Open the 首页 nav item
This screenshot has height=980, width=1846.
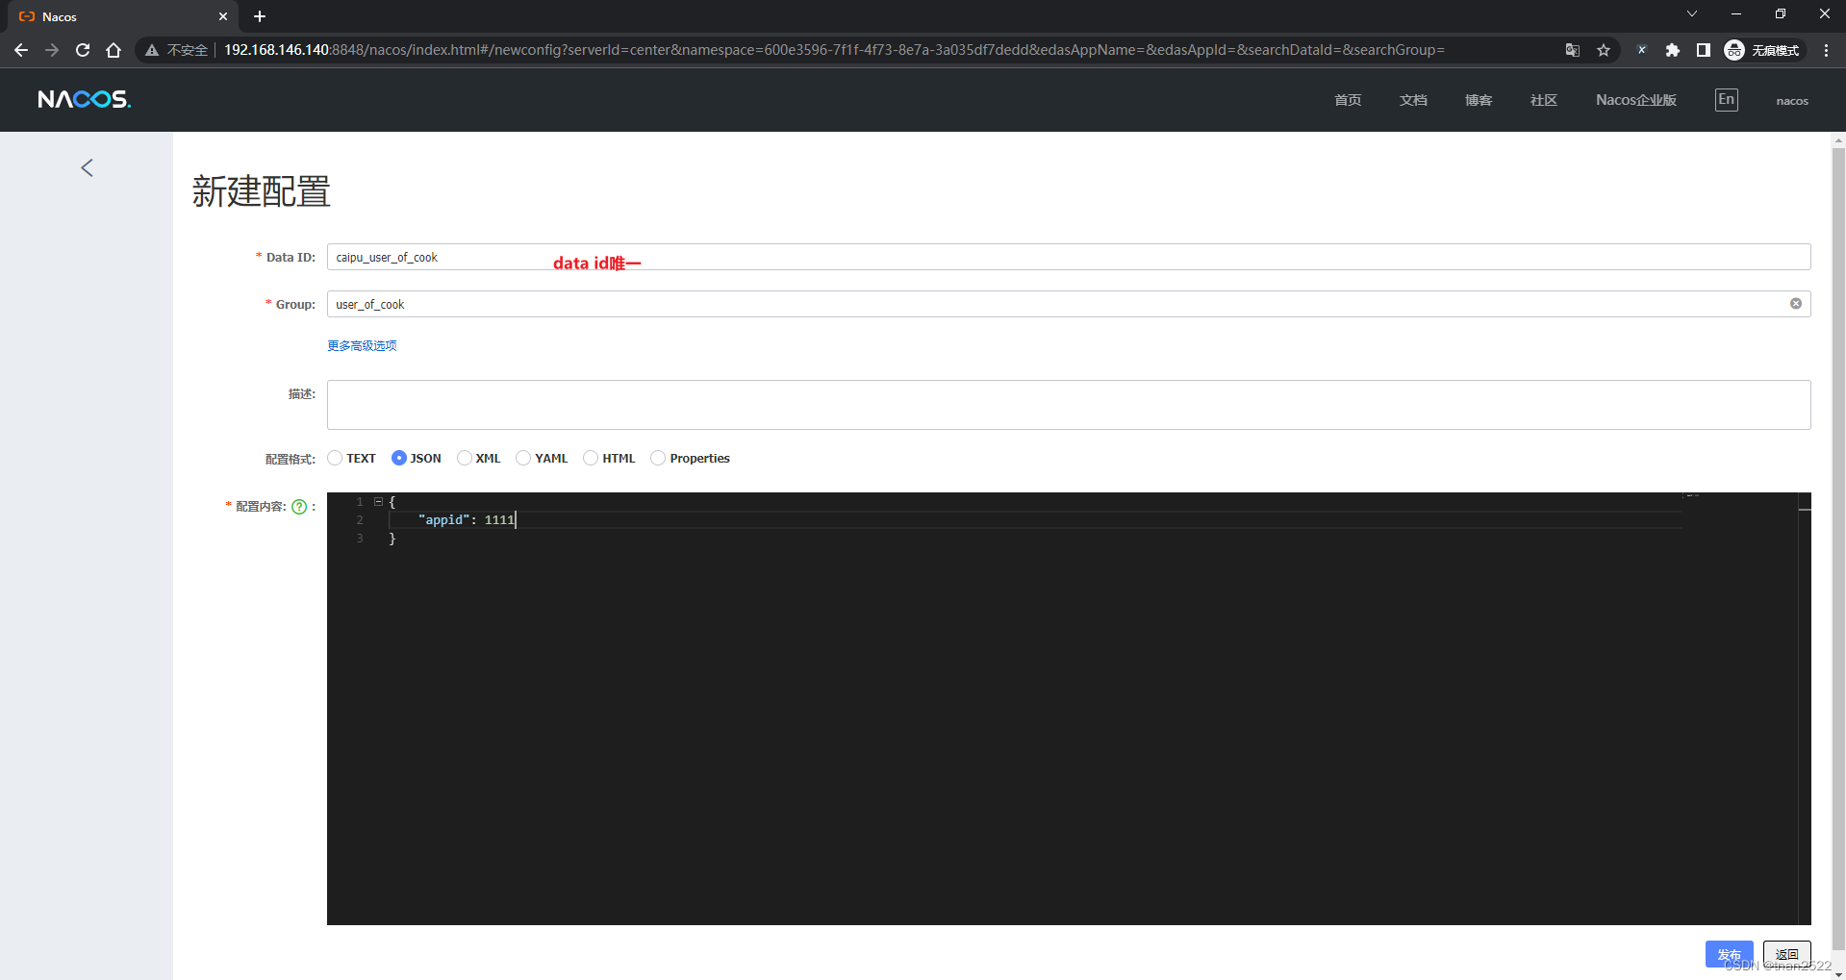tap(1348, 100)
